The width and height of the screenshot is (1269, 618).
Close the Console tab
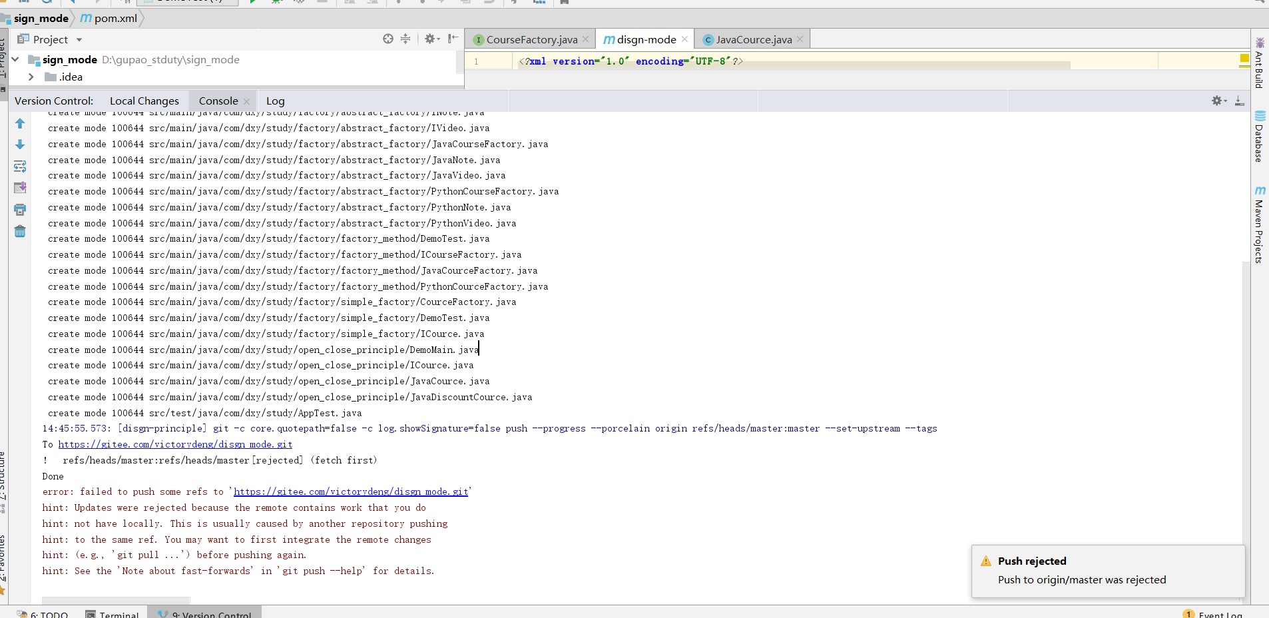click(x=246, y=101)
